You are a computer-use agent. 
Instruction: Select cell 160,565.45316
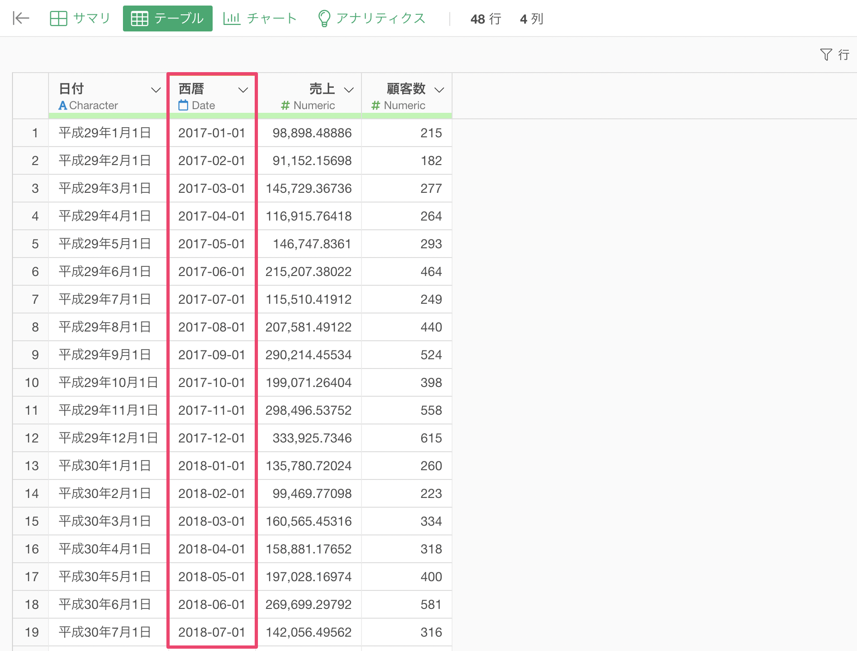tap(309, 521)
